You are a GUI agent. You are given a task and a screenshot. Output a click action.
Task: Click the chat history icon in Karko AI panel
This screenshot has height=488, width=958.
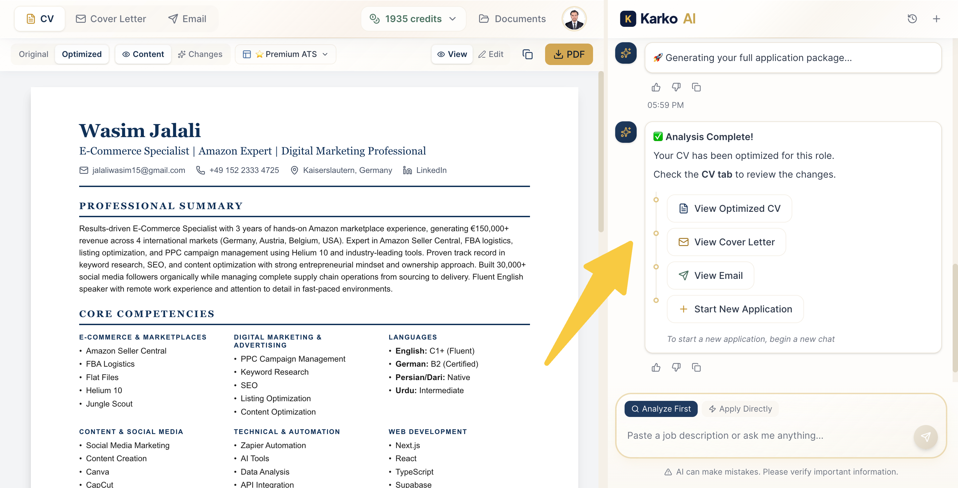[x=912, y=18]
